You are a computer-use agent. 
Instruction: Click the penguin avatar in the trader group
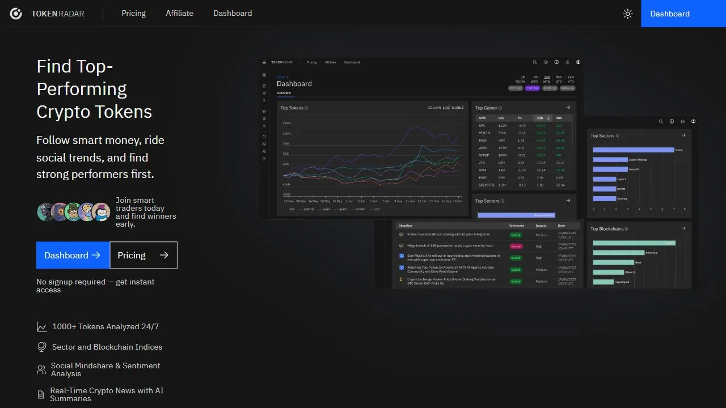point(102,212)
